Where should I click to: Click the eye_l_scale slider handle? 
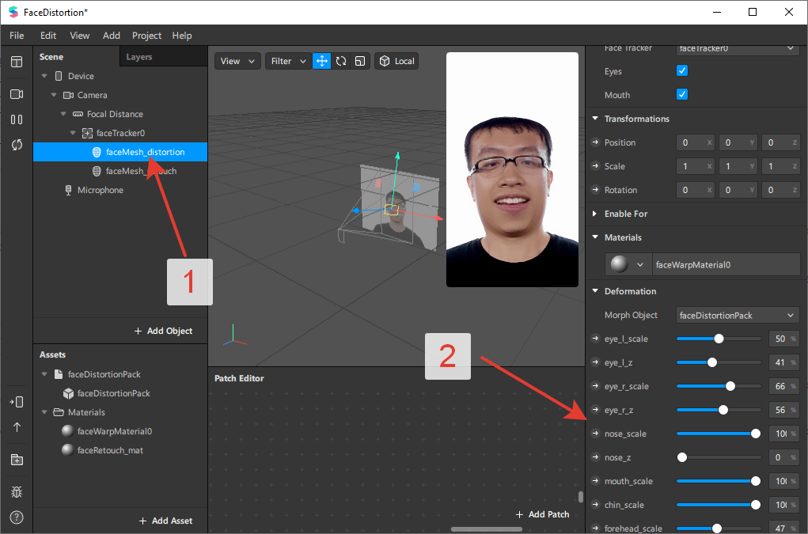[719, 339]
